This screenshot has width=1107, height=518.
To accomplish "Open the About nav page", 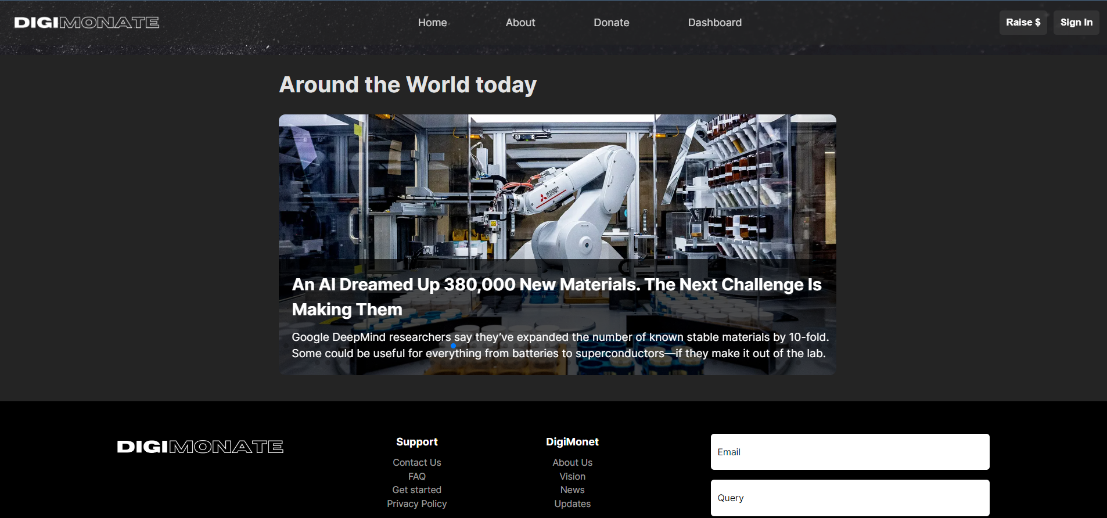I will [520, 23].
